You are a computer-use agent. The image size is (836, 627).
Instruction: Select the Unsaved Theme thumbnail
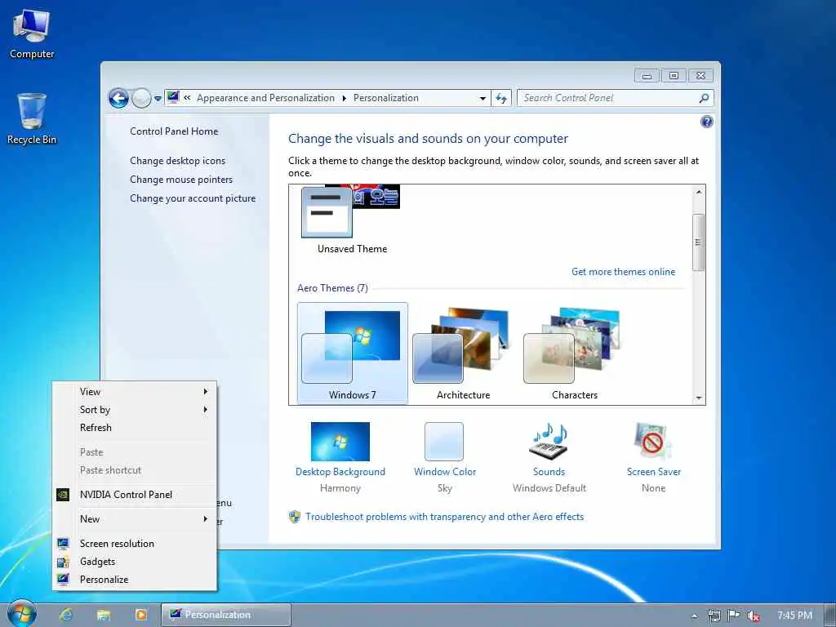click(x=352, y=220)
